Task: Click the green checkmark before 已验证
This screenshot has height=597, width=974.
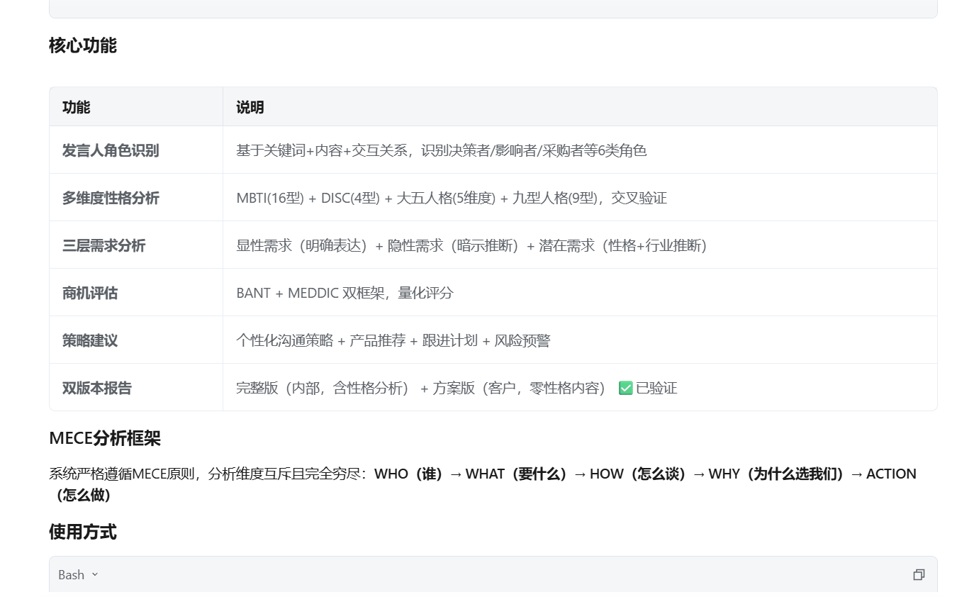Action: tap(625, 388)
